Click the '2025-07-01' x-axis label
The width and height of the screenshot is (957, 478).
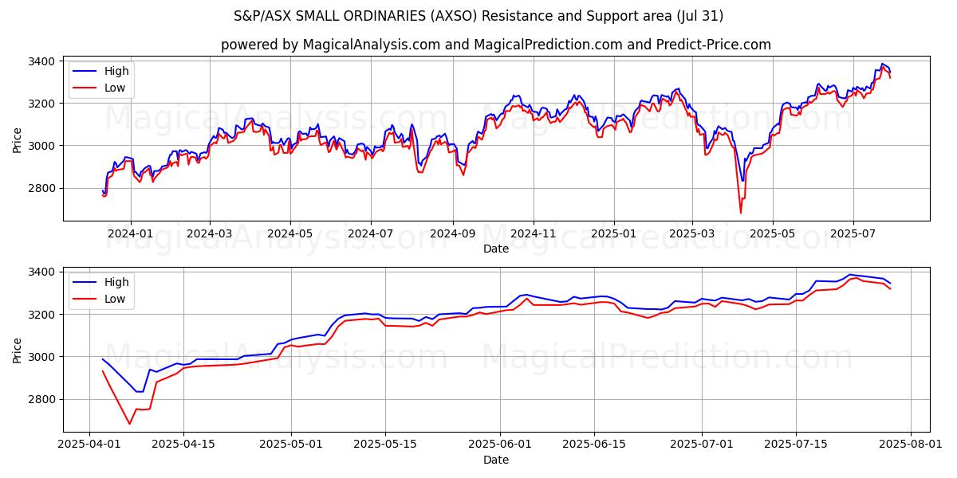(703, 445)
